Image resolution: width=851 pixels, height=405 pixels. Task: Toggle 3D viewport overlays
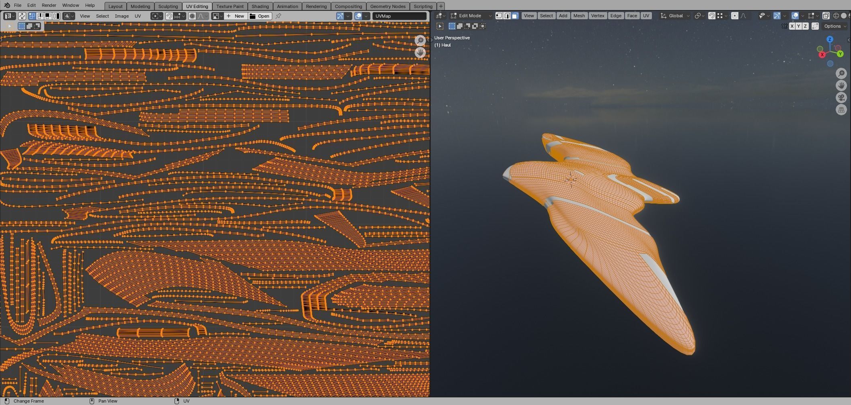795,16
